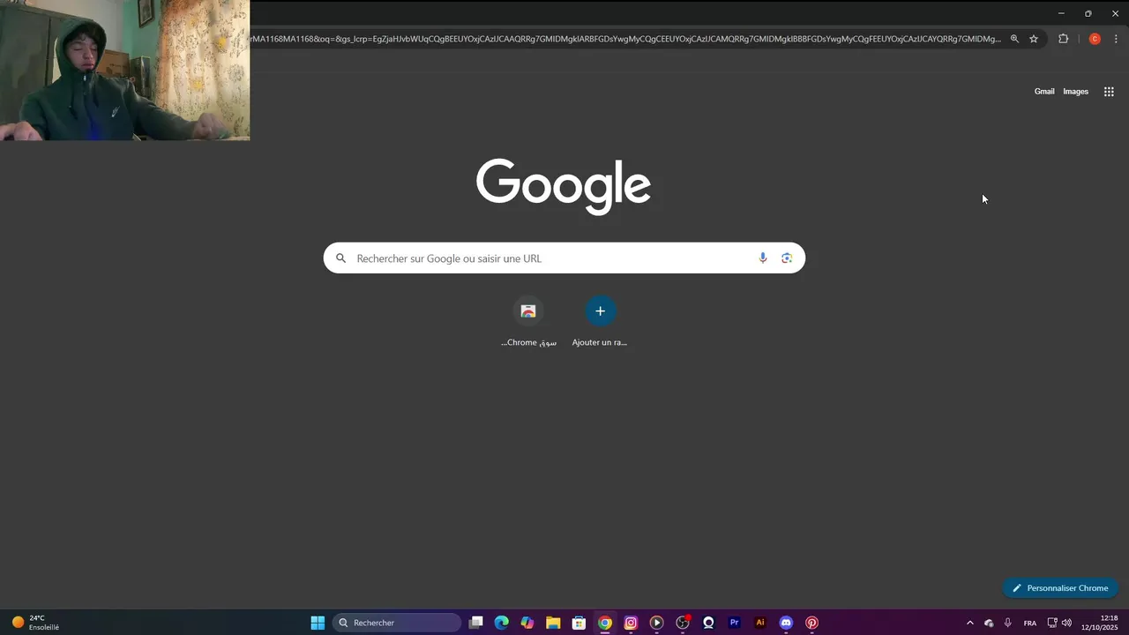Open the media player taskbar icon

(656, 623)
